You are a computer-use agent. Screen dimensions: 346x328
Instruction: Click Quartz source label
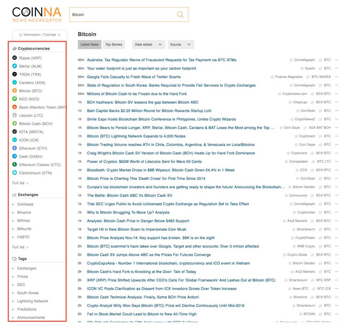click(310, 68)
